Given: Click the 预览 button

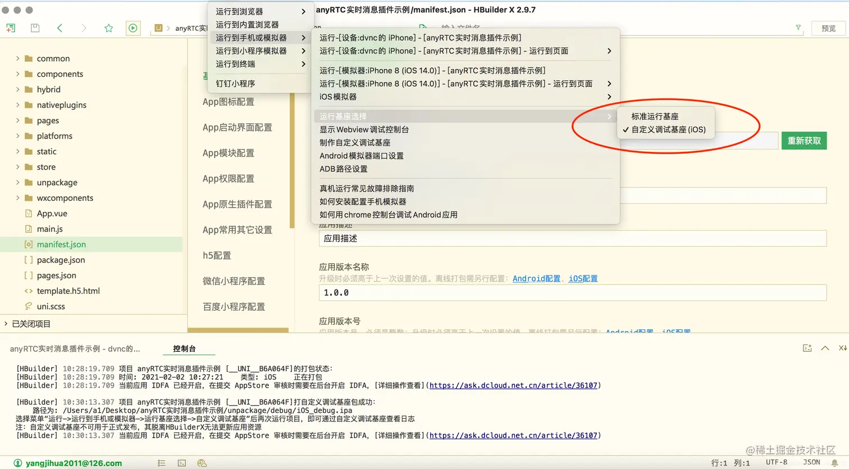Looking at the screenshot, I should (828, 28).
